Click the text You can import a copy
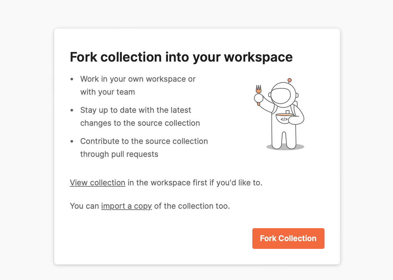This screenshot has width=393, height=280. [x=84, y=206]
